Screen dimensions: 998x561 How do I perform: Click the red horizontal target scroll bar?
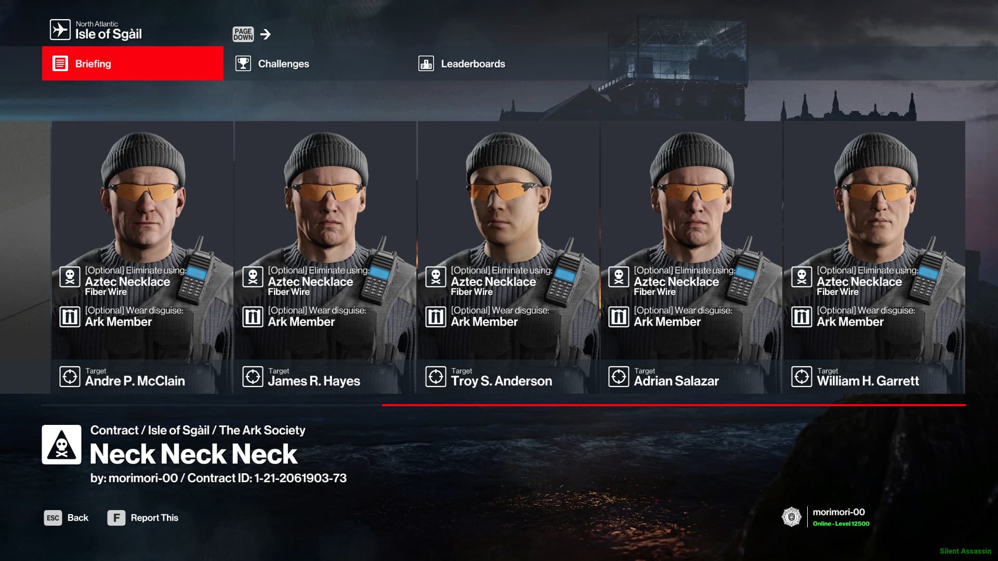[674, 405]
